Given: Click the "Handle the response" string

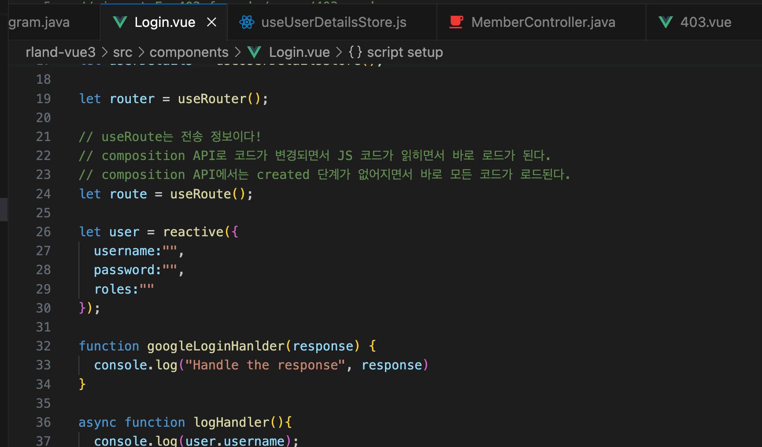Looking at the screenshot, I should click(265, 365).
